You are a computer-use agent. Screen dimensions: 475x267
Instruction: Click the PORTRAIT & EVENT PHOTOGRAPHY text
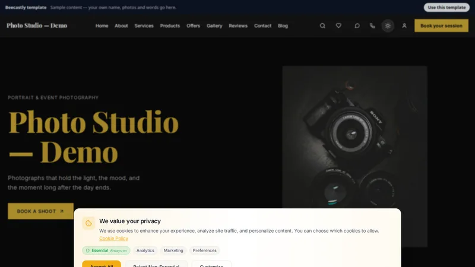tap(53, 97)
